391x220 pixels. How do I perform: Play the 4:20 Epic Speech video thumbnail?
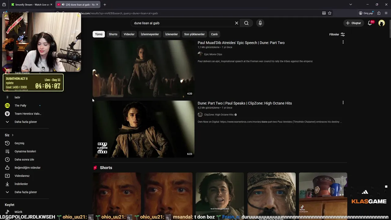coord(143,68)
